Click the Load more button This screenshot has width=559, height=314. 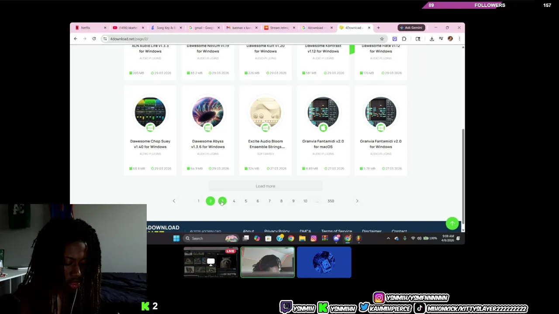266,186
